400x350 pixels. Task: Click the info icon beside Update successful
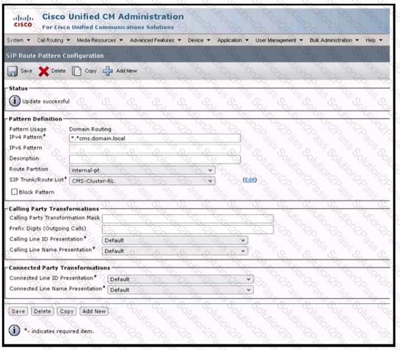(14, 101)
